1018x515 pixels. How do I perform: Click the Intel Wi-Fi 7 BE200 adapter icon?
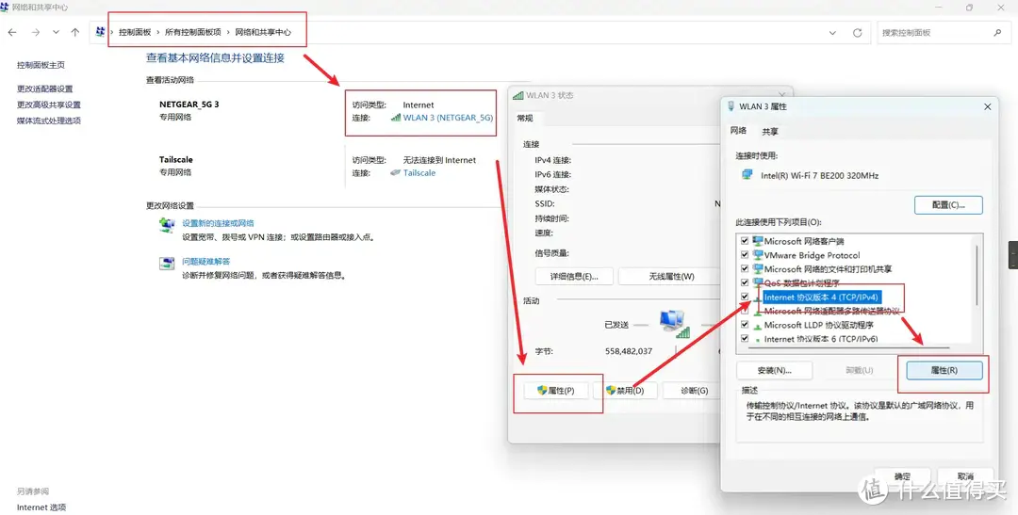point(747,175)
